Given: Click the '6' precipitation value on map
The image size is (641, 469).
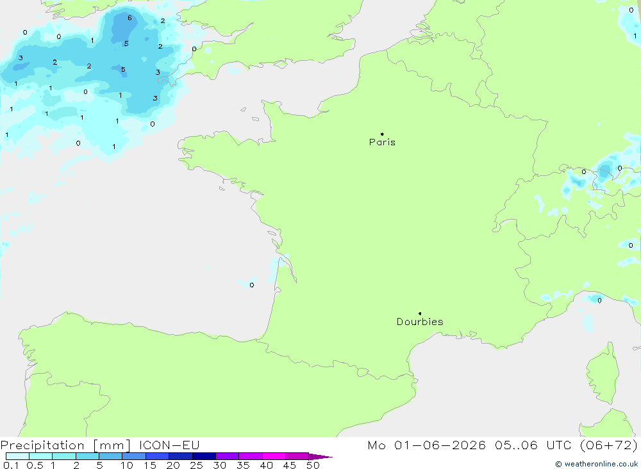Looking at the screenshot, I should coord(129,18).
